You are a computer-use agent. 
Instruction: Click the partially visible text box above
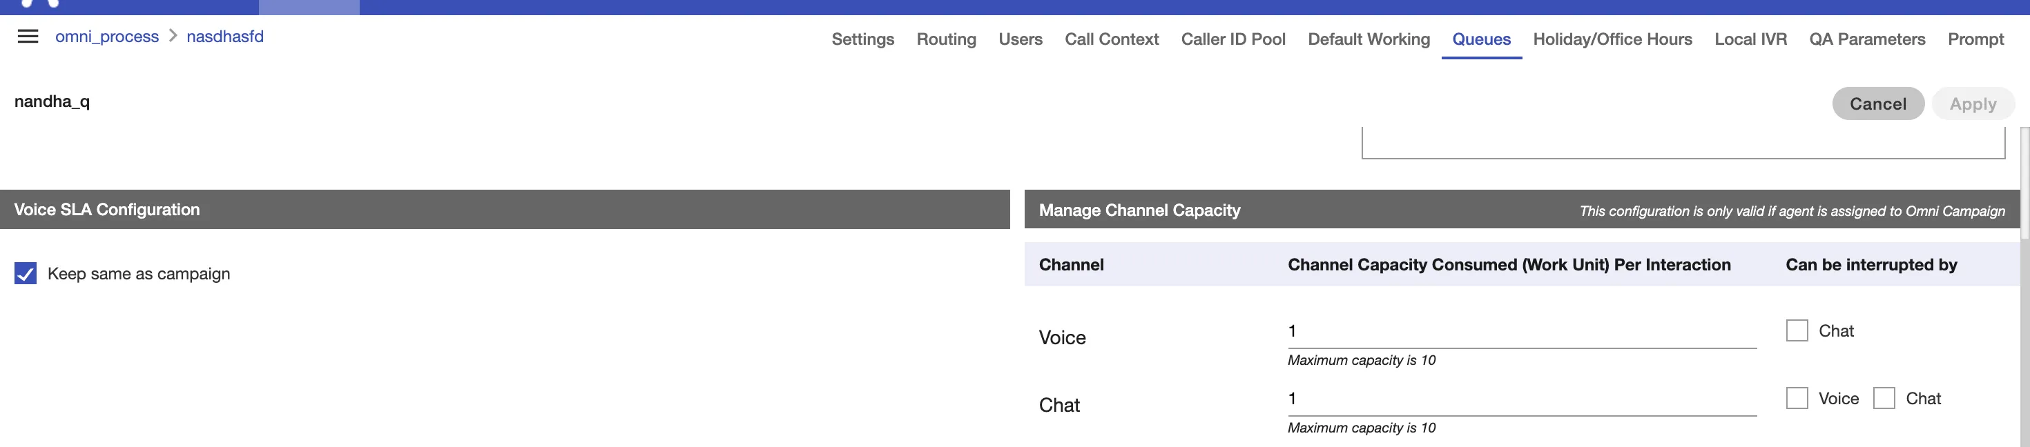pyautogui.click(x=1683, y=142)
